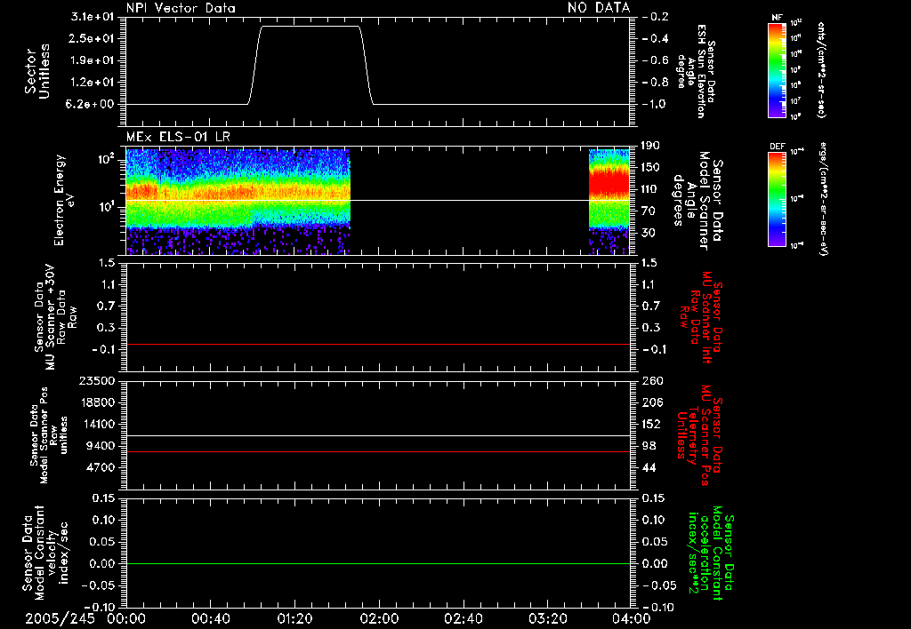Click the 'Sector Unitless' axis title
911x629 pixels.
point(37,71)
